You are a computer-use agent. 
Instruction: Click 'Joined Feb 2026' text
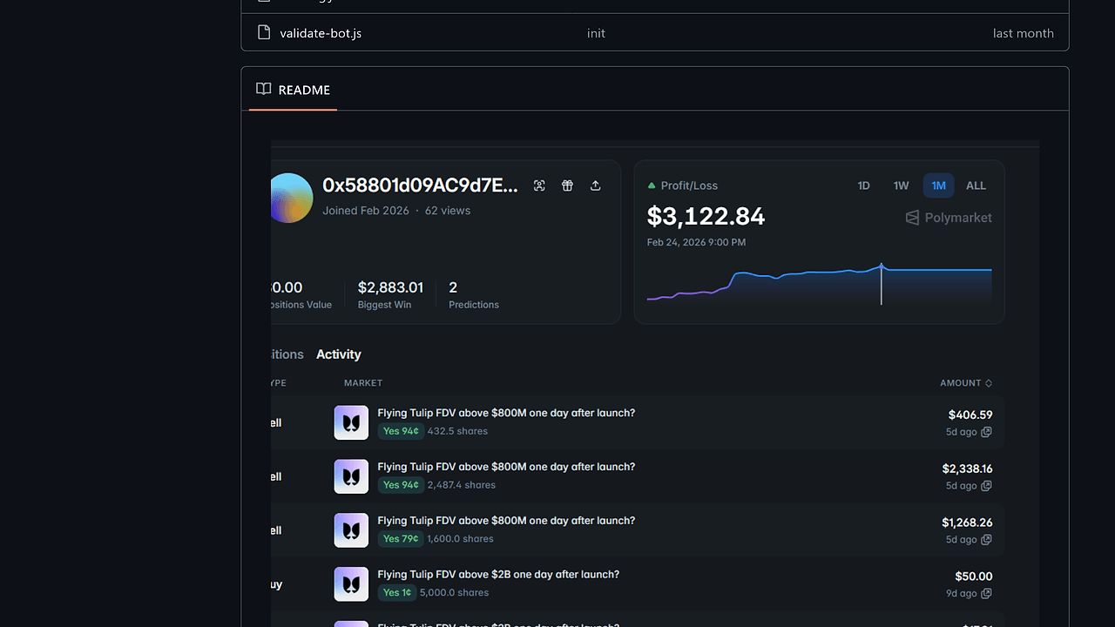point(365,211)
